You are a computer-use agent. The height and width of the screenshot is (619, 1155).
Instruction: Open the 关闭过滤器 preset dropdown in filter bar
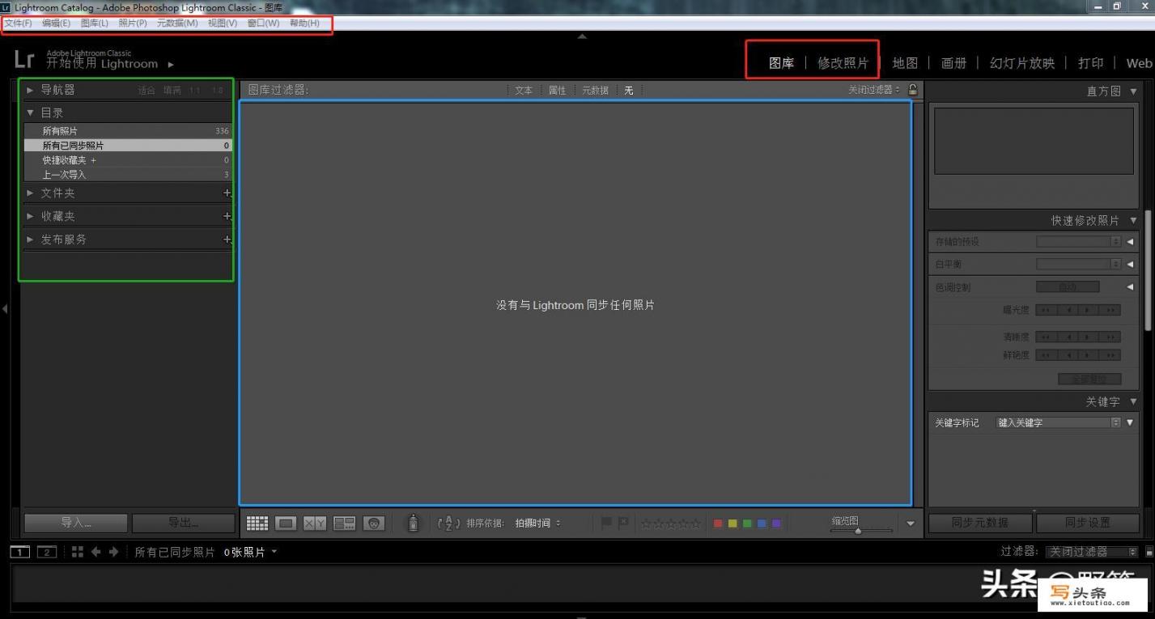pos(874,90)
